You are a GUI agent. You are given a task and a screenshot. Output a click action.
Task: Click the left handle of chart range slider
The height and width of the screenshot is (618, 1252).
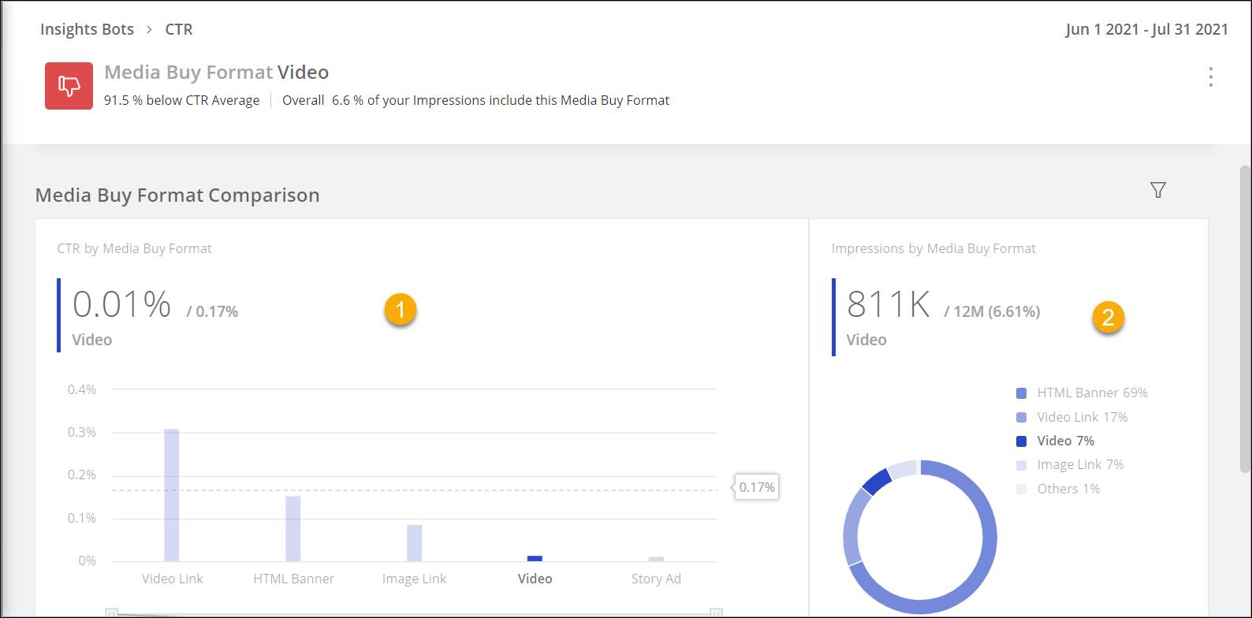pyautogui.click(x=112, y=612)
